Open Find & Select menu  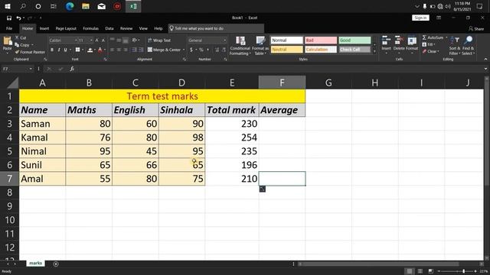click(468, 46)
